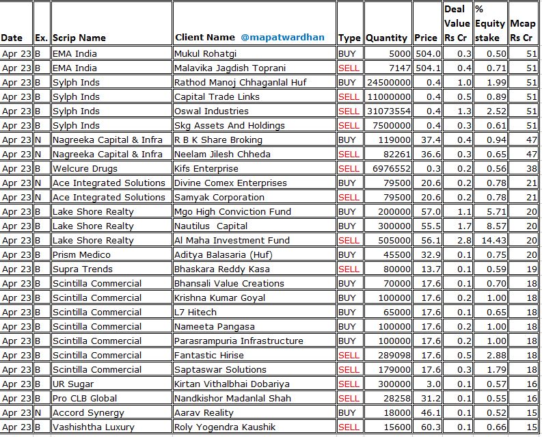This screenshot has width=542, height=437.
Task: Select the Type column header
Action: tap(350, 23)
